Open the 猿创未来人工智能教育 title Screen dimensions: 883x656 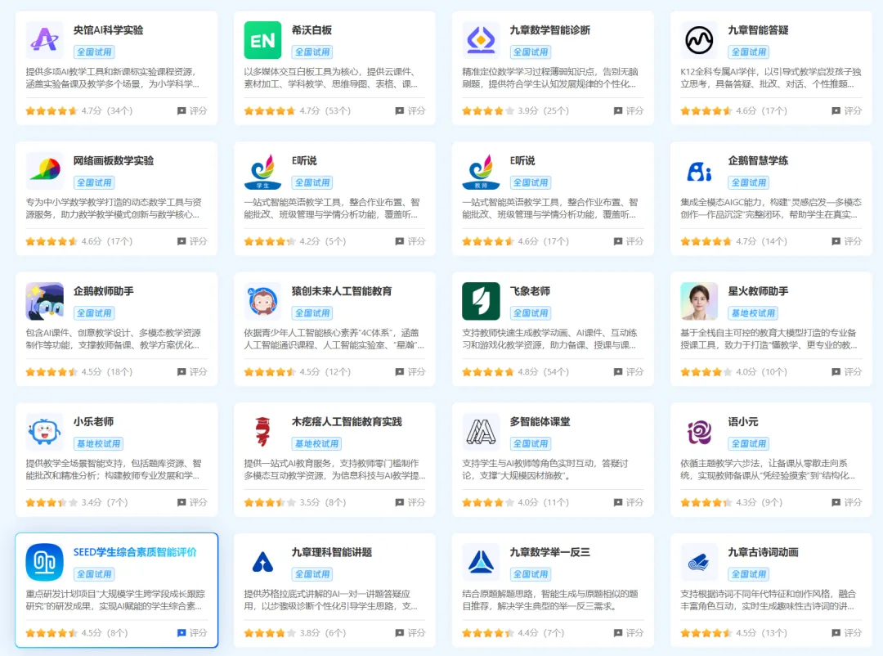click(341, 291)
